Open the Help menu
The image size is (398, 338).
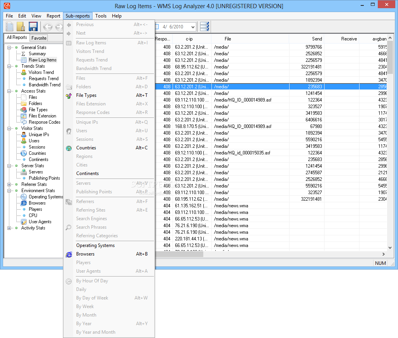[117, 16]
